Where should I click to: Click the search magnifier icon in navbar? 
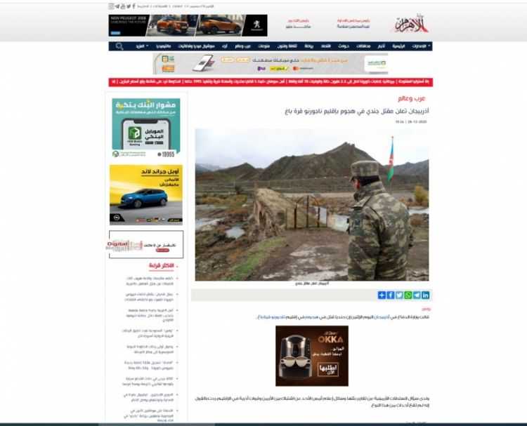(119, 46)
